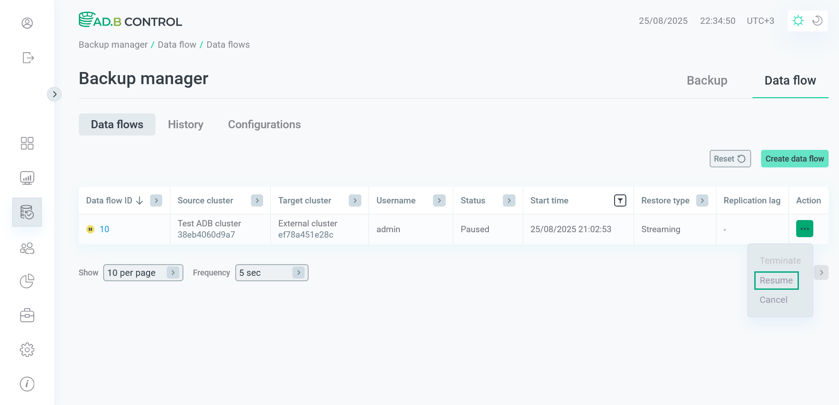Select Resume in the action menu

pos(776,280)
